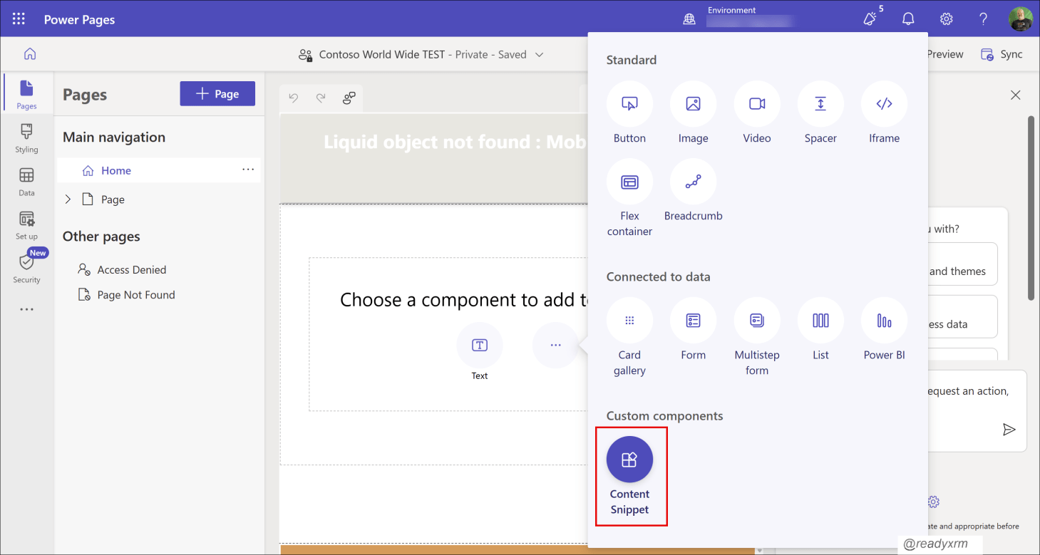Choose the Flex container component
Viewport: 1040px width, 555px height.
[x=629, y=198]
